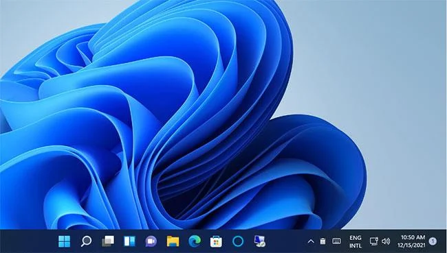This screenshot has width=447, height=253.
Task: Open Task View from the taskbar
Action: (108, 241)
